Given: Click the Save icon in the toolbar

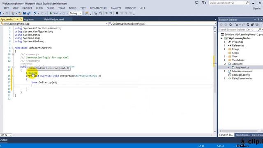Looking at the screenshot, I should pyautogui.click(x=25, y=13).
